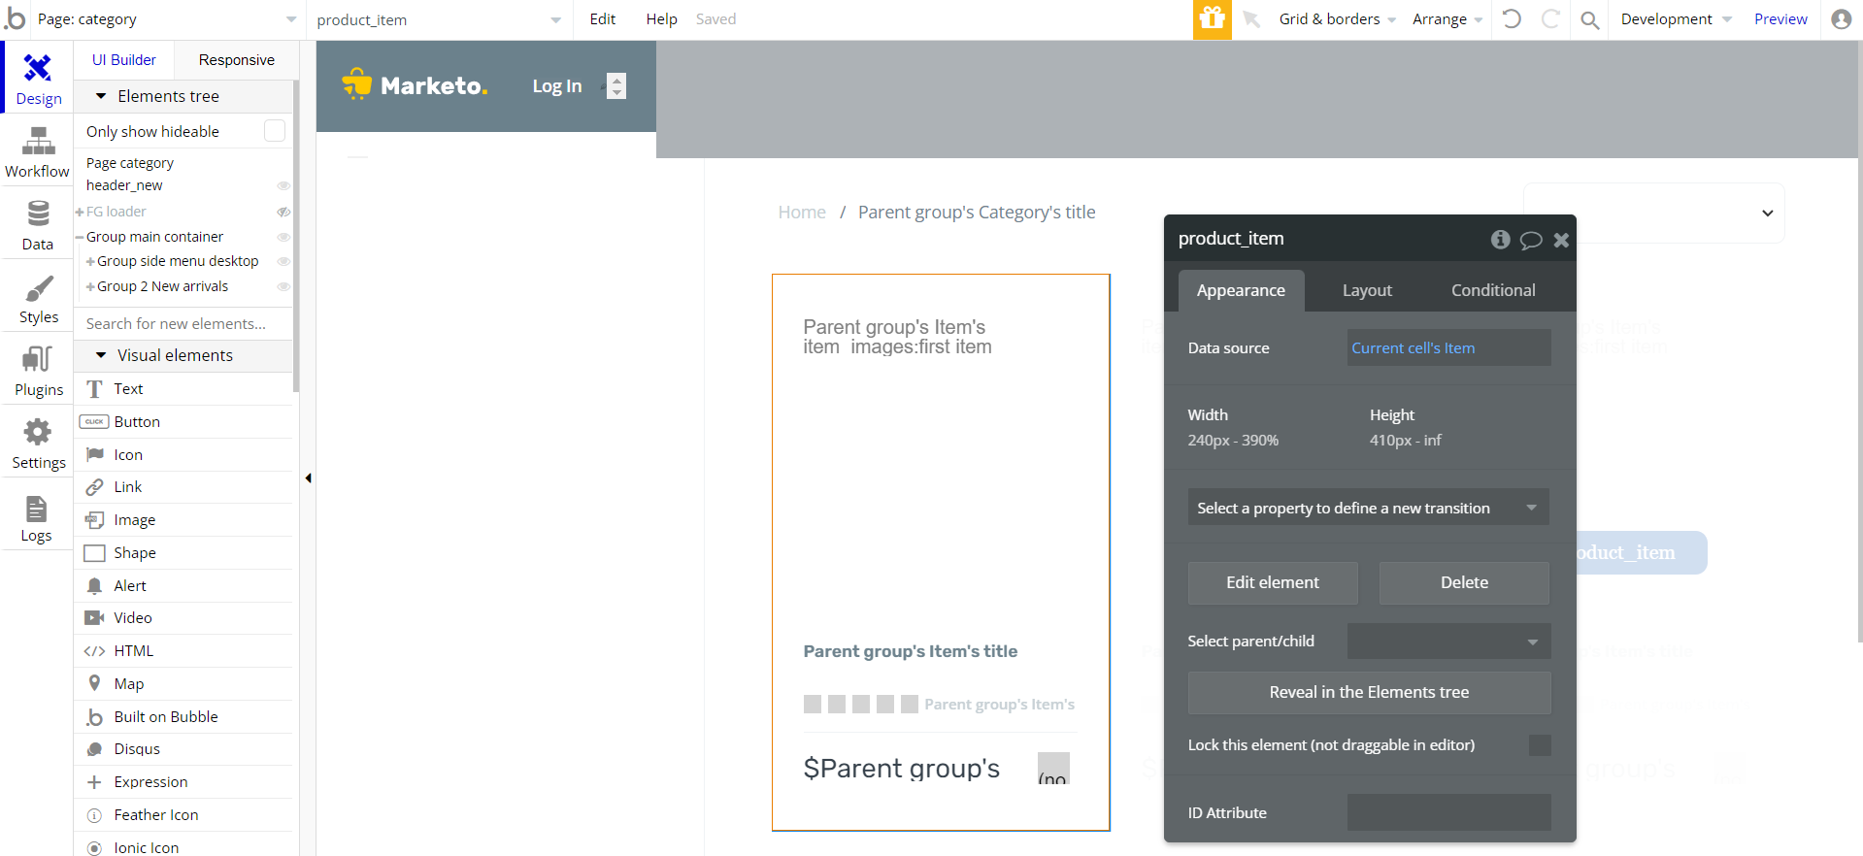The image size is (1863, 856).
Task: Select the Image visual element
Action: point(184,520)
